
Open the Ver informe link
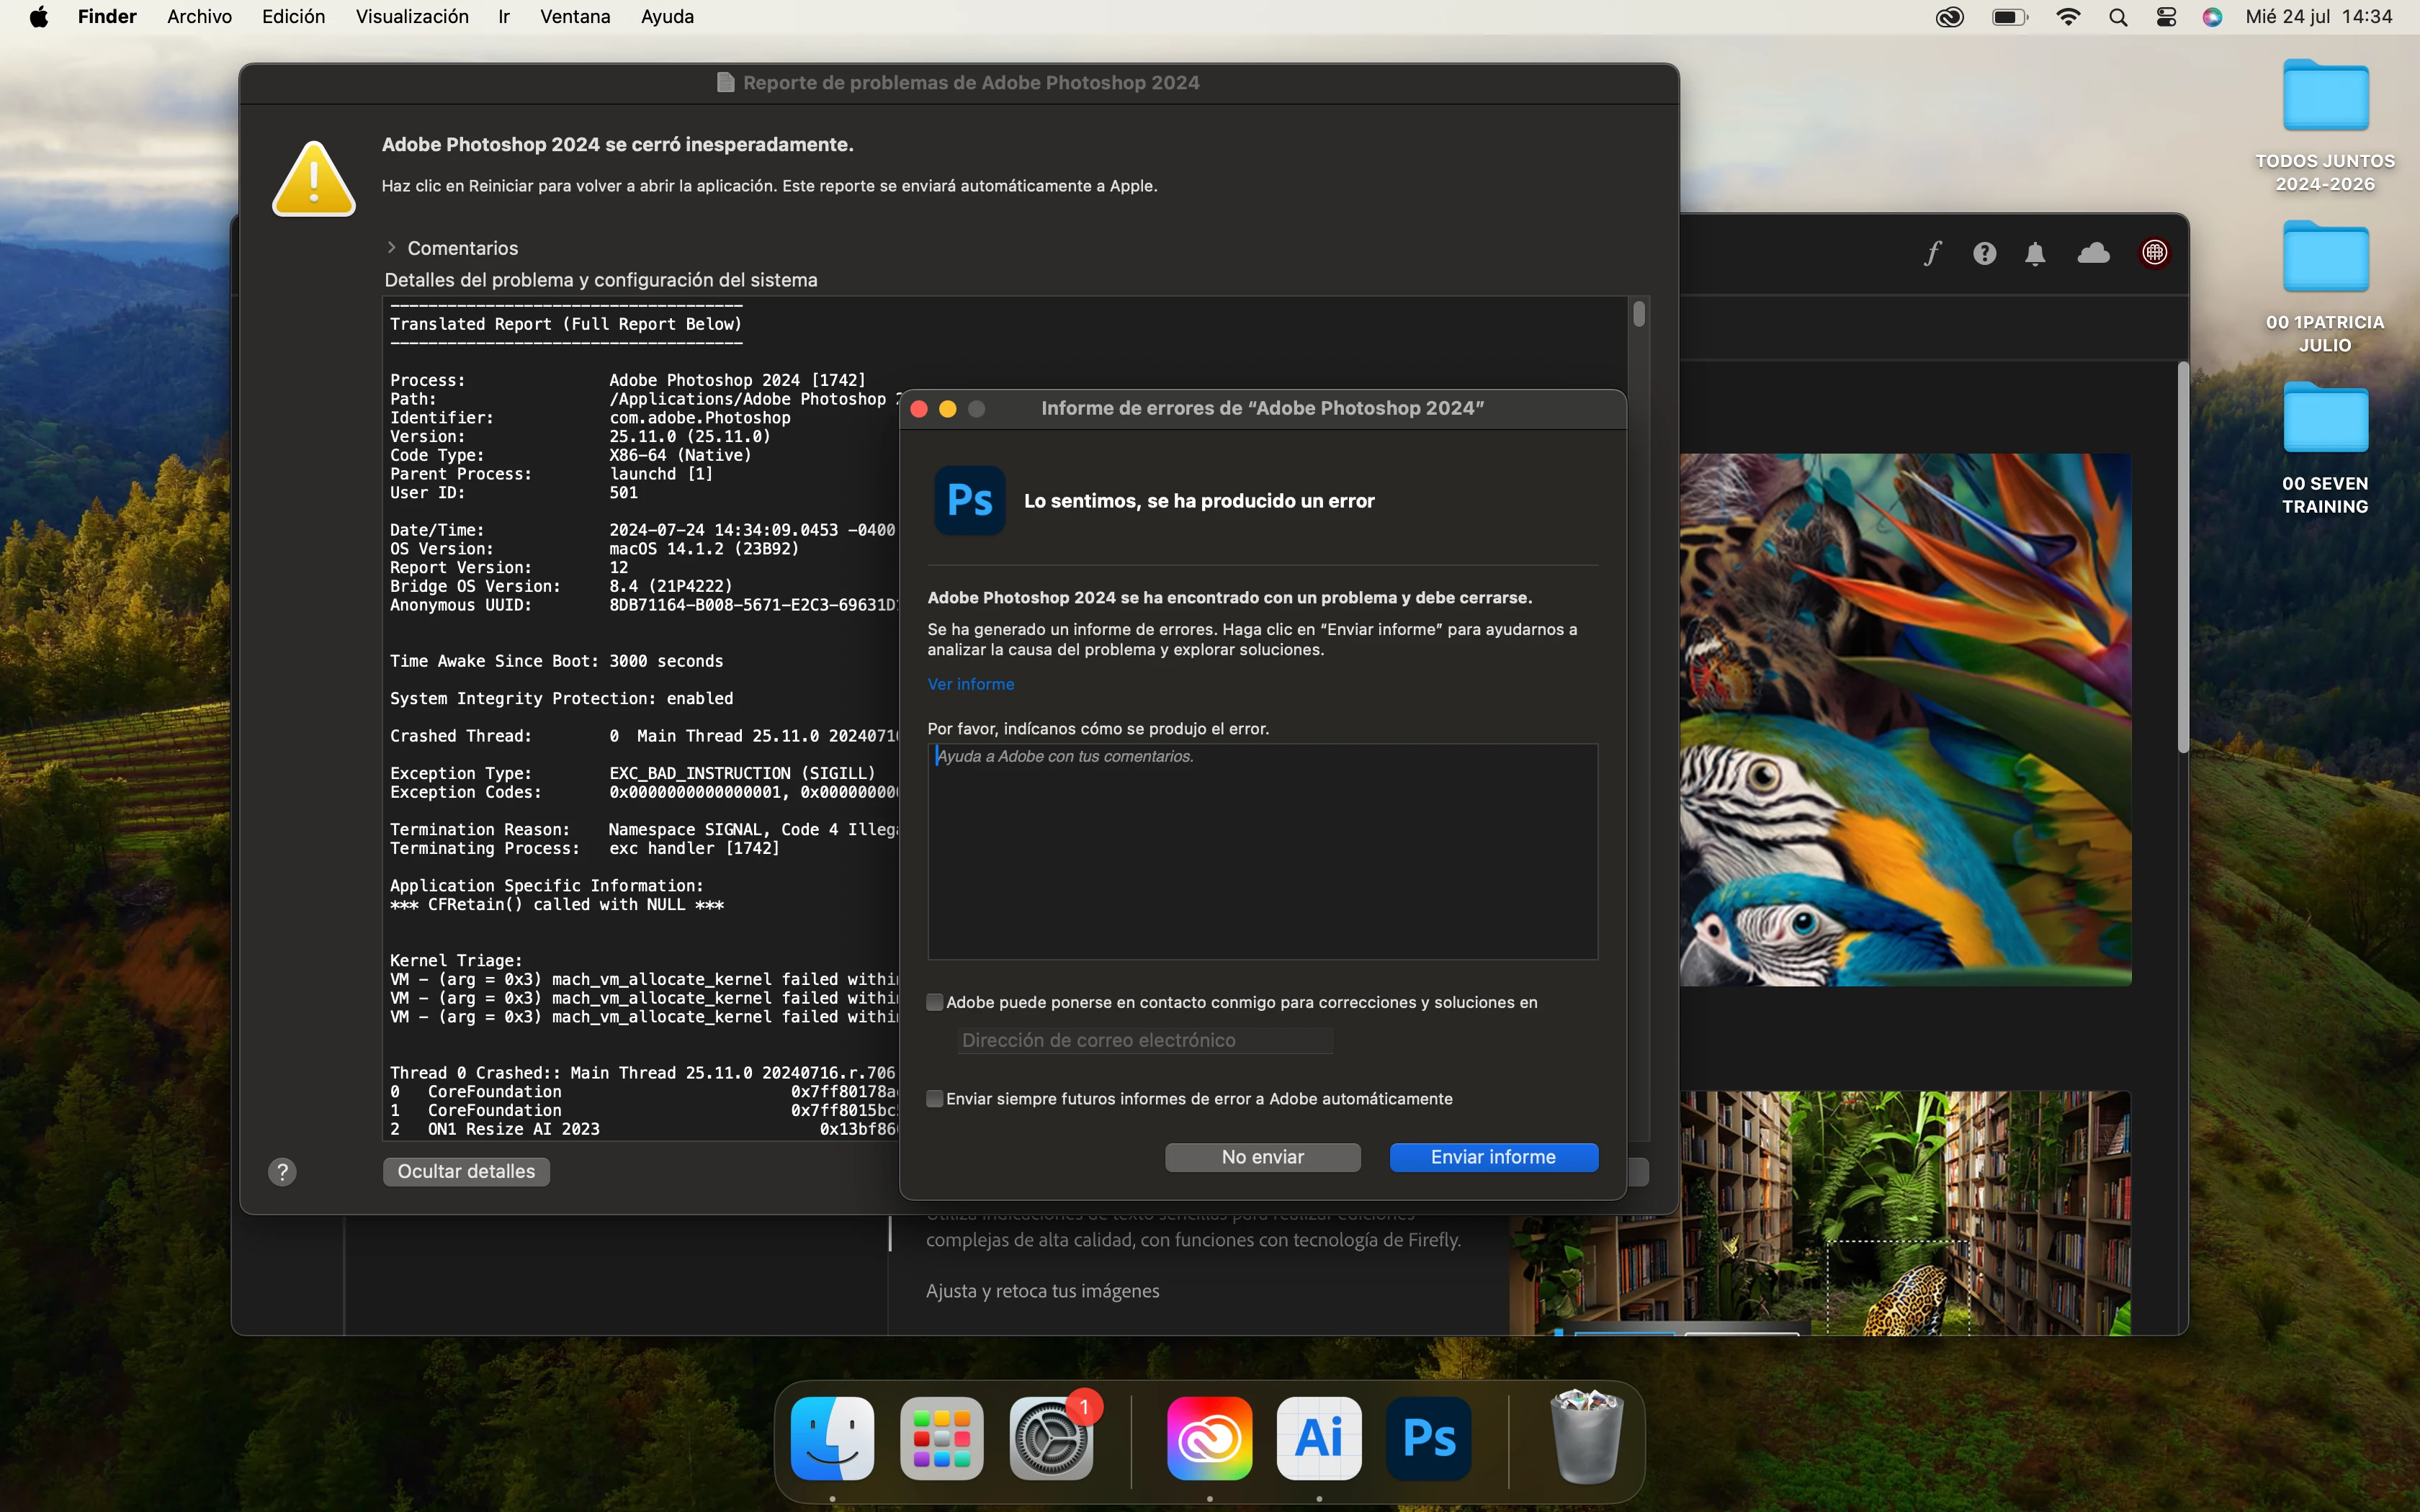click(970, 684)
